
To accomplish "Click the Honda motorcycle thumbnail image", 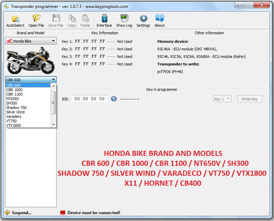I will point(31,60).
